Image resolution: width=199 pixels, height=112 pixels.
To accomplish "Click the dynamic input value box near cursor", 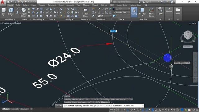I will pos(113,31).
